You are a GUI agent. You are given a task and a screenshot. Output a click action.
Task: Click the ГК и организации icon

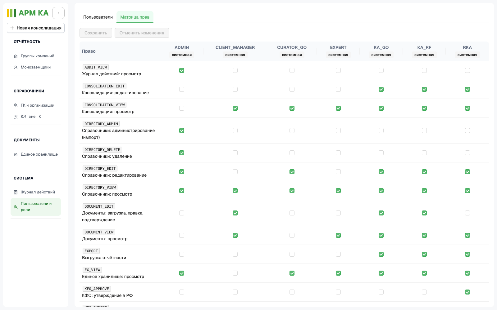tap(16, 105)
